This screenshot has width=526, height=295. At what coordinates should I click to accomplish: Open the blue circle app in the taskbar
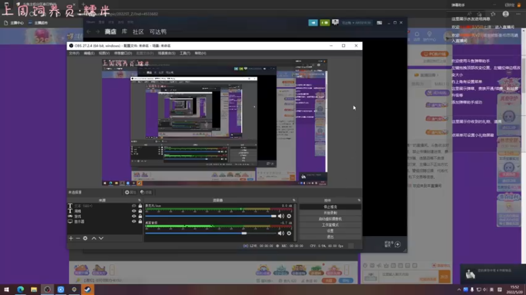[x=60, y=289]
